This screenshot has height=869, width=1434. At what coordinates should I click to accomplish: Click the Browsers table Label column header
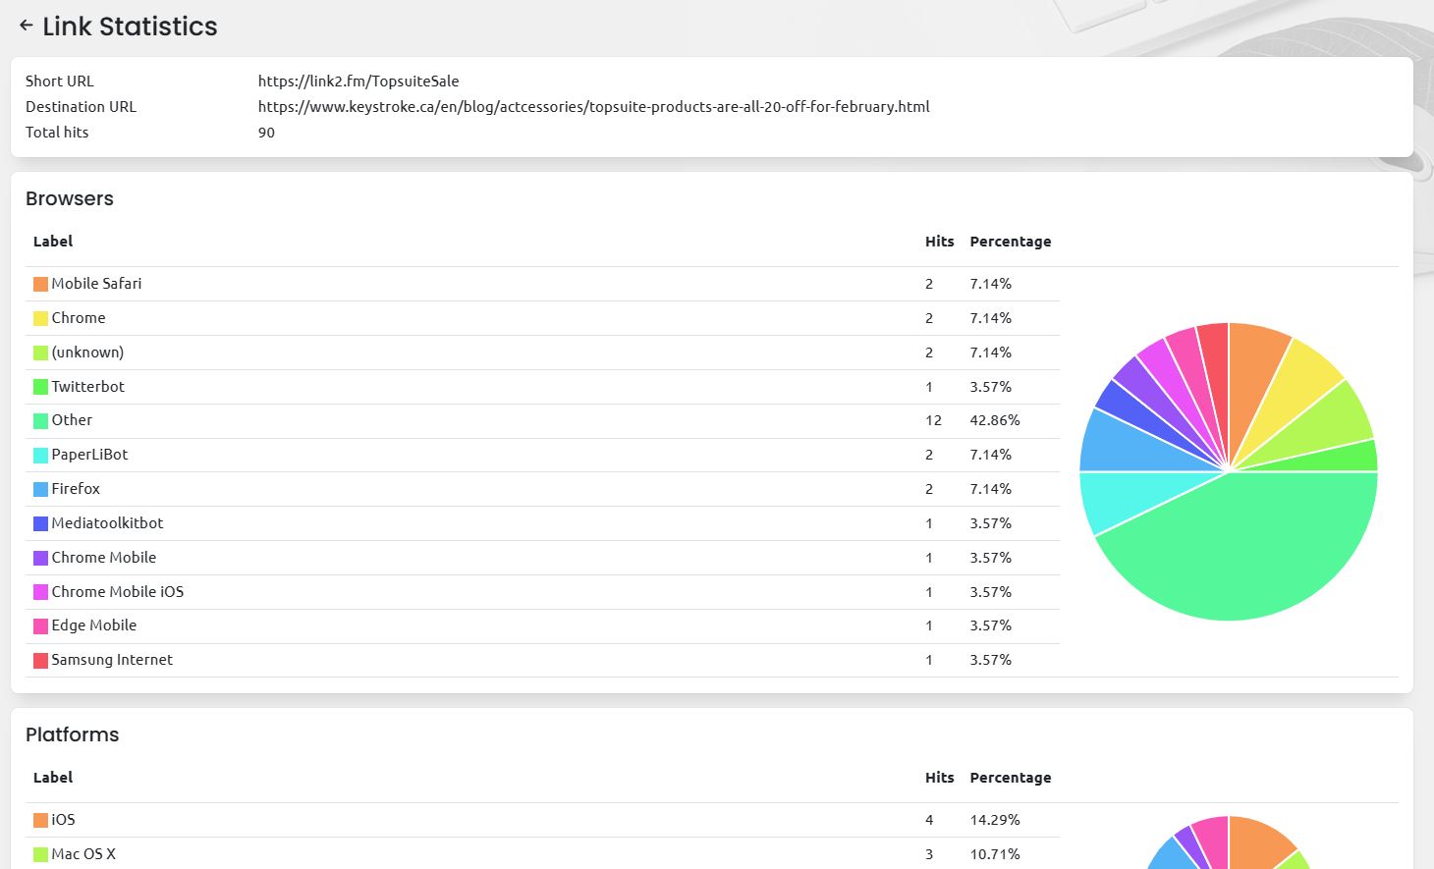point(53,242)
